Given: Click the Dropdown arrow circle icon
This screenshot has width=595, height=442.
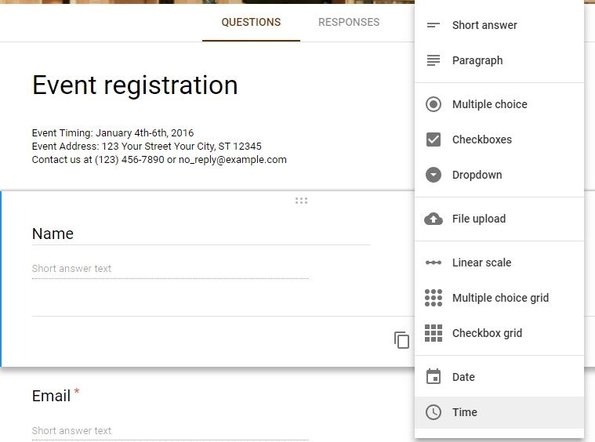Looking at the screenshot, I should [x=433, y=175].
